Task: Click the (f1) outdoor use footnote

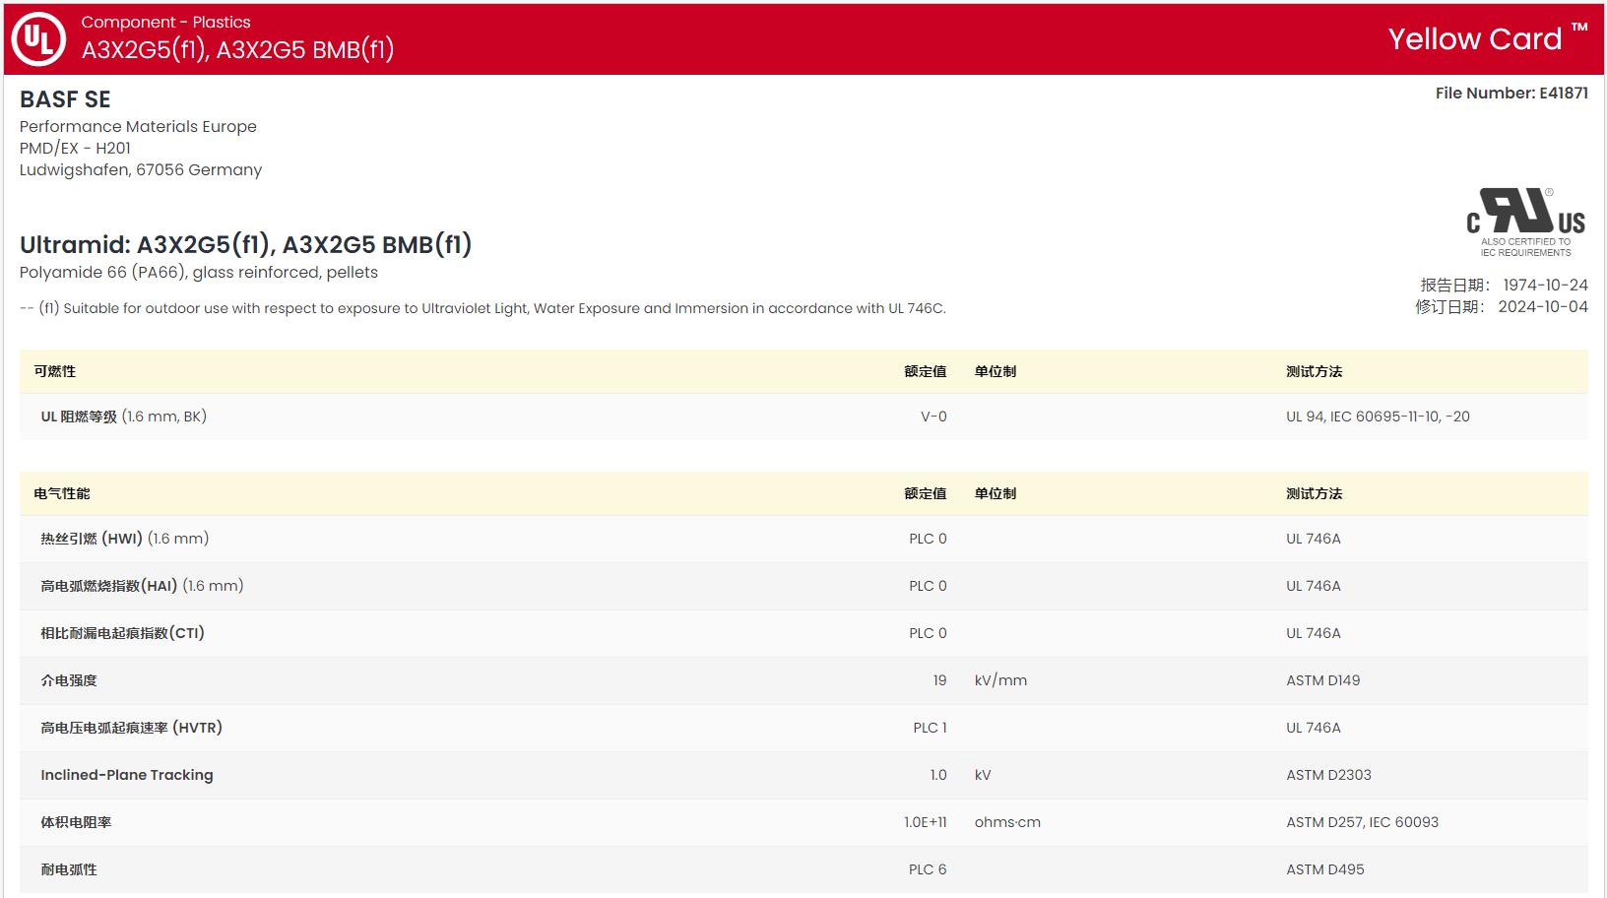Action: (482, 308)
